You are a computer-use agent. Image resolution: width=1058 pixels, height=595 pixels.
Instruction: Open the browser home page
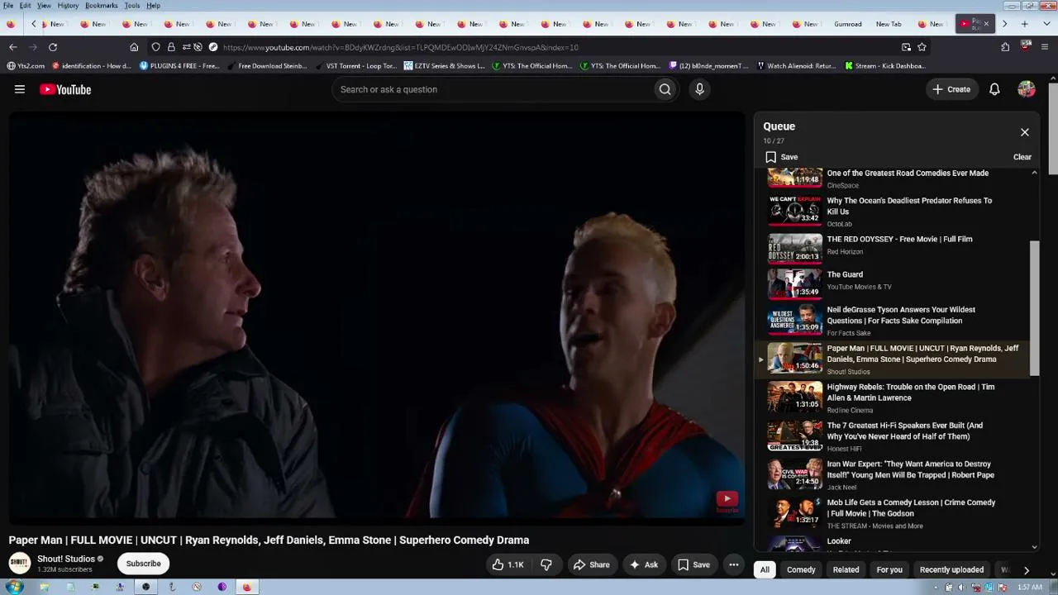pos(134,47)
